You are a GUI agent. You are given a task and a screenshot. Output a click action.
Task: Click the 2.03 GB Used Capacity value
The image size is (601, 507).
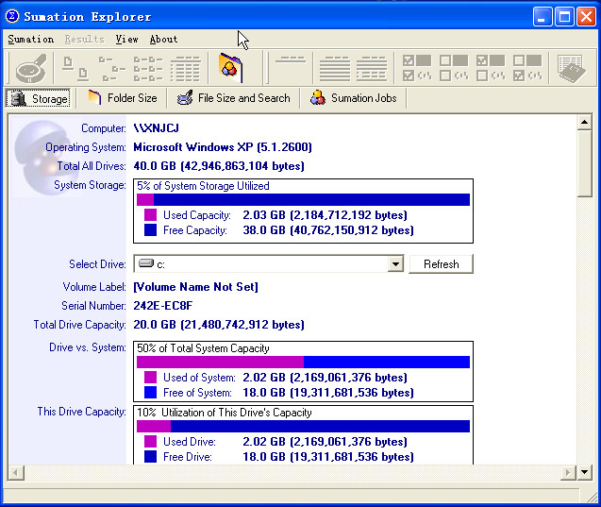point(325,214)
